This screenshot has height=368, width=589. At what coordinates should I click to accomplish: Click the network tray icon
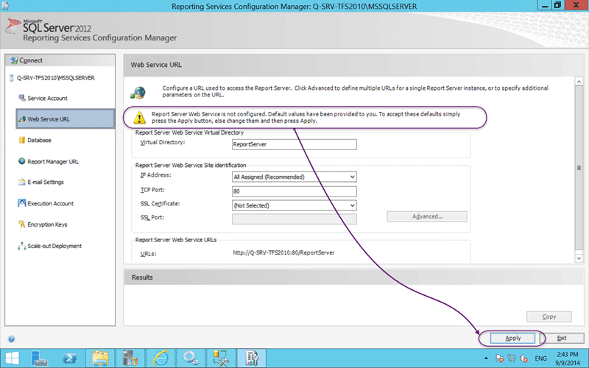pyautogui.click(x=512, y=358)
